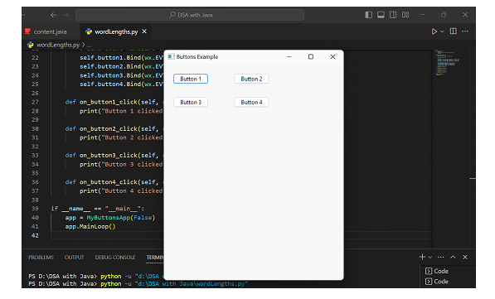Run the Python file with play icon
The image size is (495, 299).
point(434,31)
